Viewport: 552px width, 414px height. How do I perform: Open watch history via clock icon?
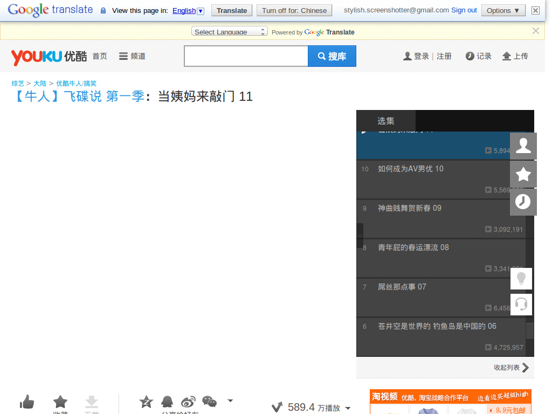pos(523,203)
